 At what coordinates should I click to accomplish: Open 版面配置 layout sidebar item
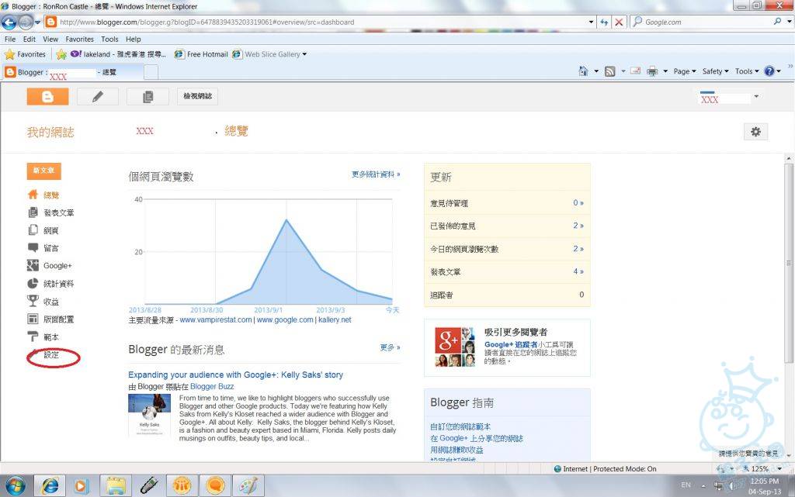(x=33, y=319)
